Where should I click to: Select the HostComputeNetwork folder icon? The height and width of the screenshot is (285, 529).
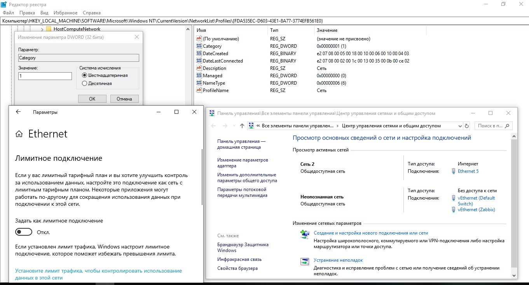(x=49, y=29)
